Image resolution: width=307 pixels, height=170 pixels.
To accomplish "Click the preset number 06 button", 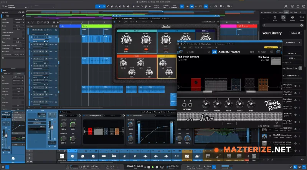I will pos(215,52).
